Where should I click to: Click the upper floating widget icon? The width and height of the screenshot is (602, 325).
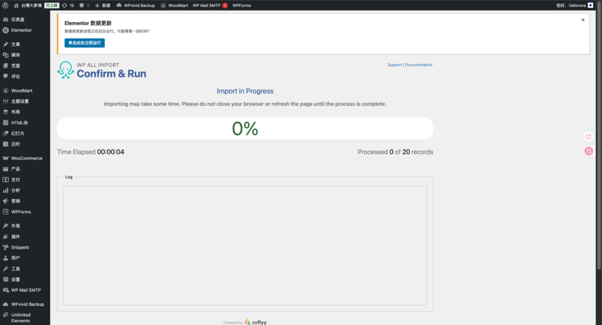[588, 137]
